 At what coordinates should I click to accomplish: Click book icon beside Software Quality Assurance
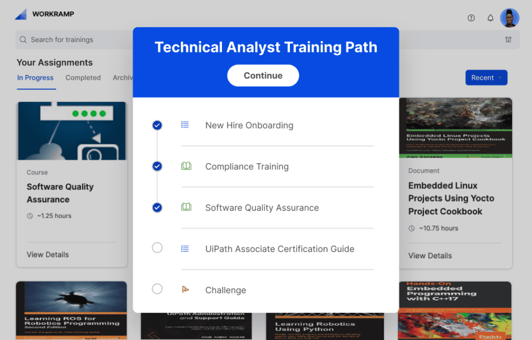click(x=187, y=207)
